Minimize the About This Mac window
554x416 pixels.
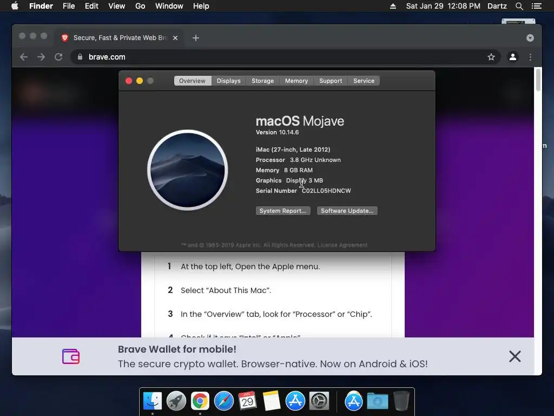click(x=140, y=81)
